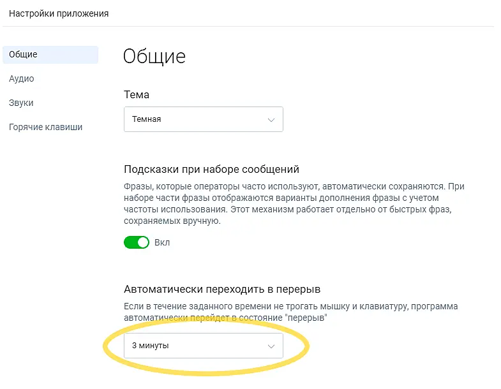Click the large Общие page heading
This screenshot has height=389, width=501.
[x=154, y=57]
